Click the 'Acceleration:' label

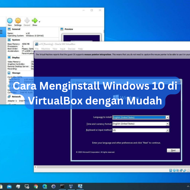pos(13,51)
